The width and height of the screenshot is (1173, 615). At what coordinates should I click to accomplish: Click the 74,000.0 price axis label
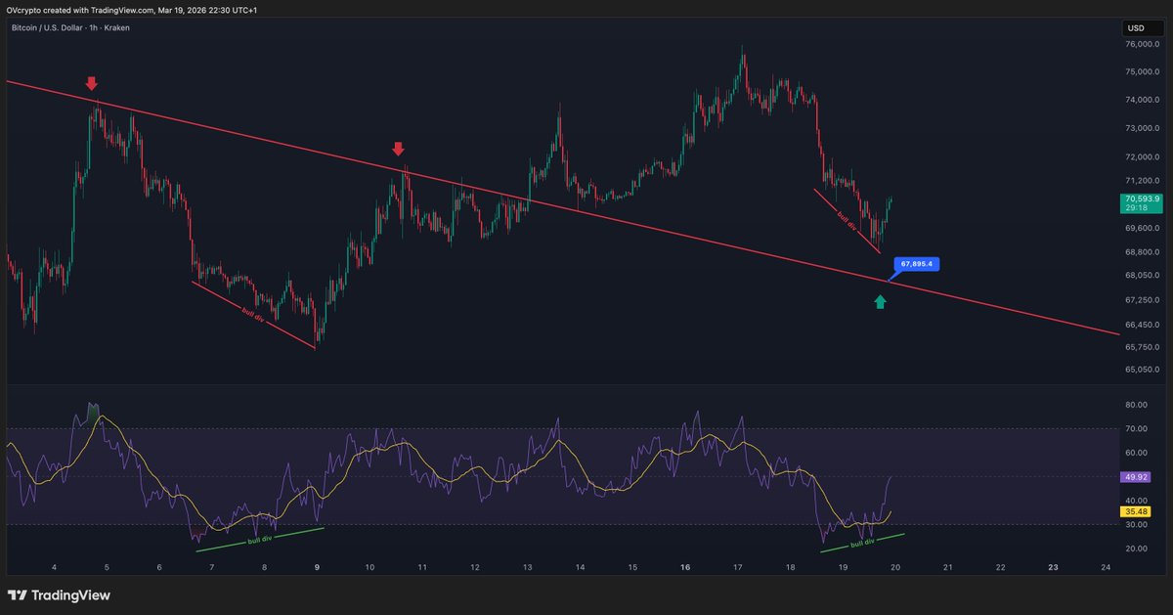coord(1143,100)
